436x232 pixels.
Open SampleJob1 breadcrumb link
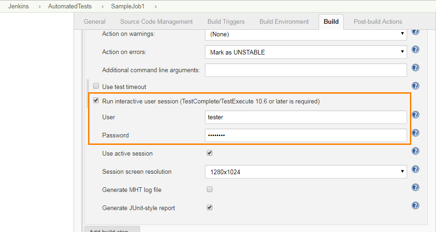click(128, 7)
